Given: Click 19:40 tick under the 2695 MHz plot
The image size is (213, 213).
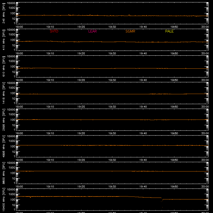Looking at the screenshot, I should (143, 133).
